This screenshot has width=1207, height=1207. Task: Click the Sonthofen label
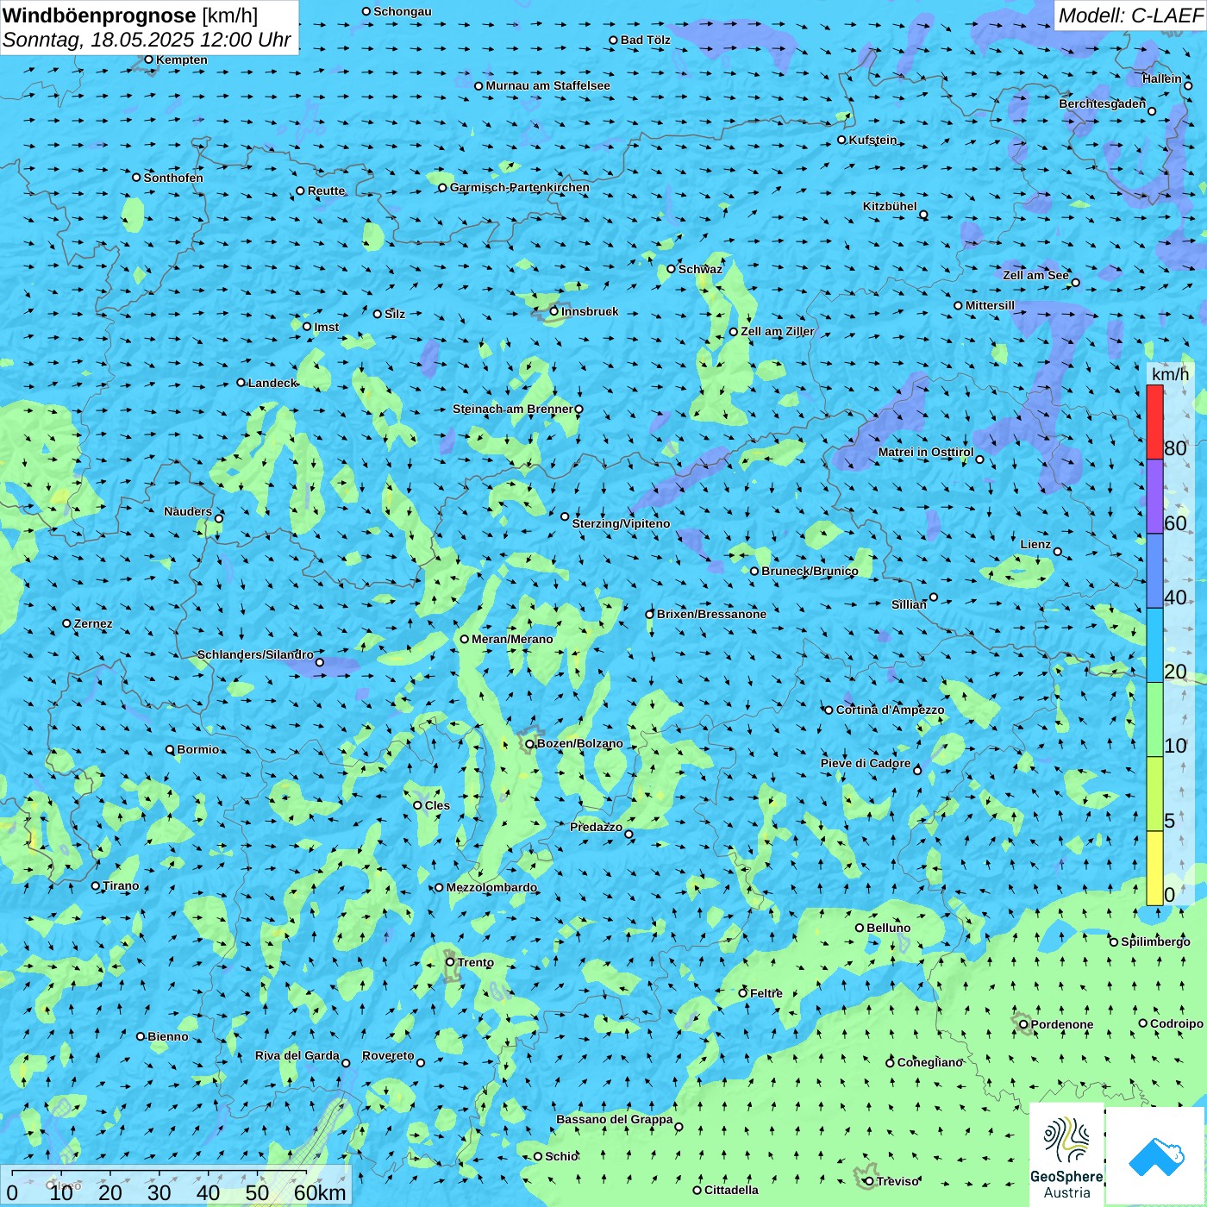[x=173, y=178]
